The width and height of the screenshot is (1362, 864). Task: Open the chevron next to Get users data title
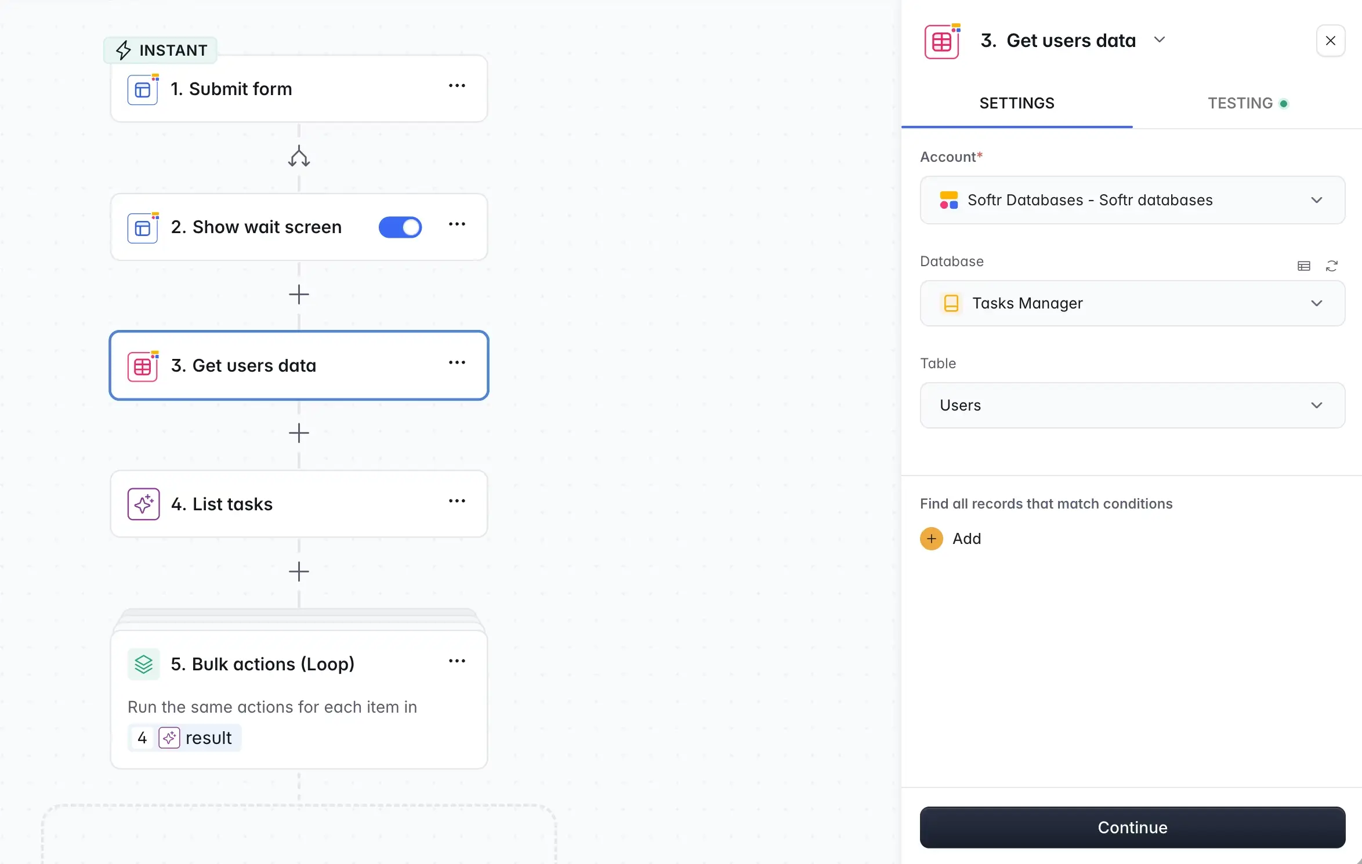[x=1160, y=40]
